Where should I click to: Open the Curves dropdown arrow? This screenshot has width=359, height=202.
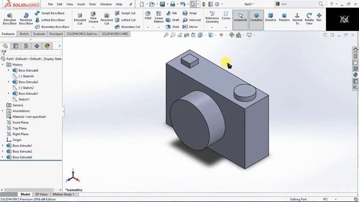(x=225, y=27)
